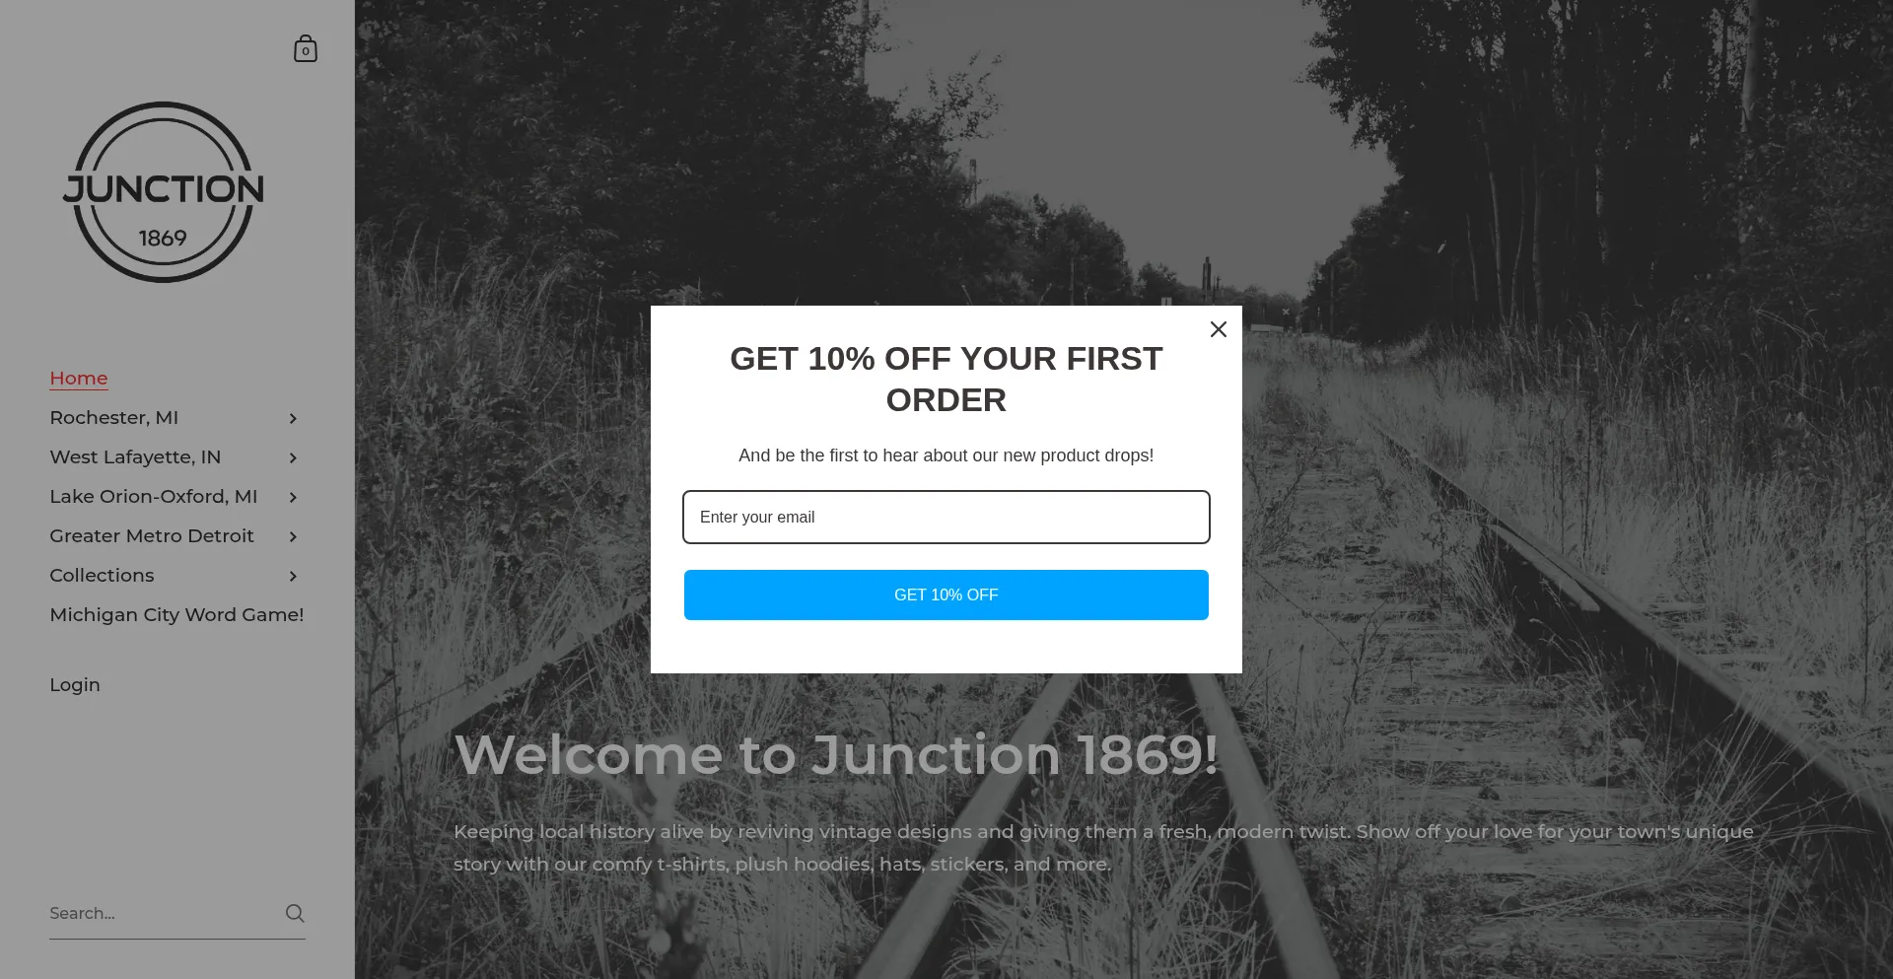The image size is (1893, 979).
Task: Click the Junction 1869 circular logo
Action: coord(164,192)
